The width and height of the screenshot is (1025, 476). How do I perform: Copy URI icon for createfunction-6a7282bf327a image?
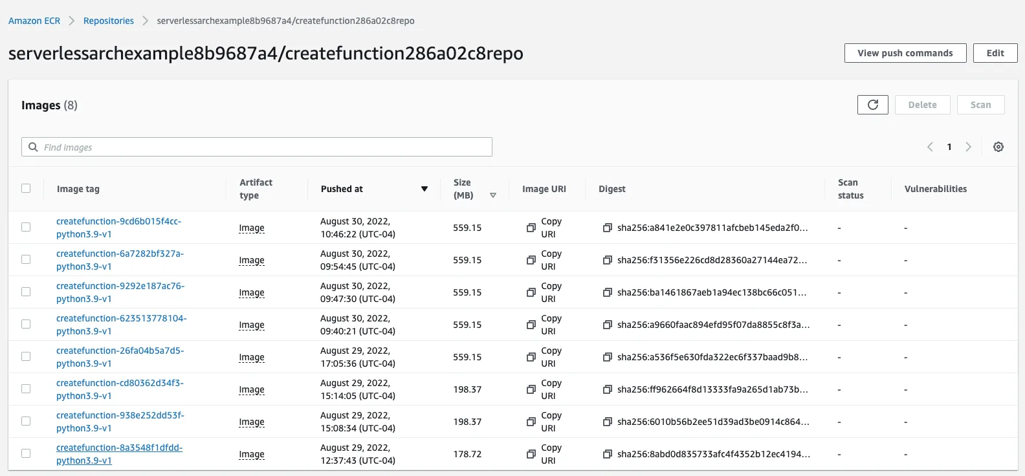click(x=531, y=260)
